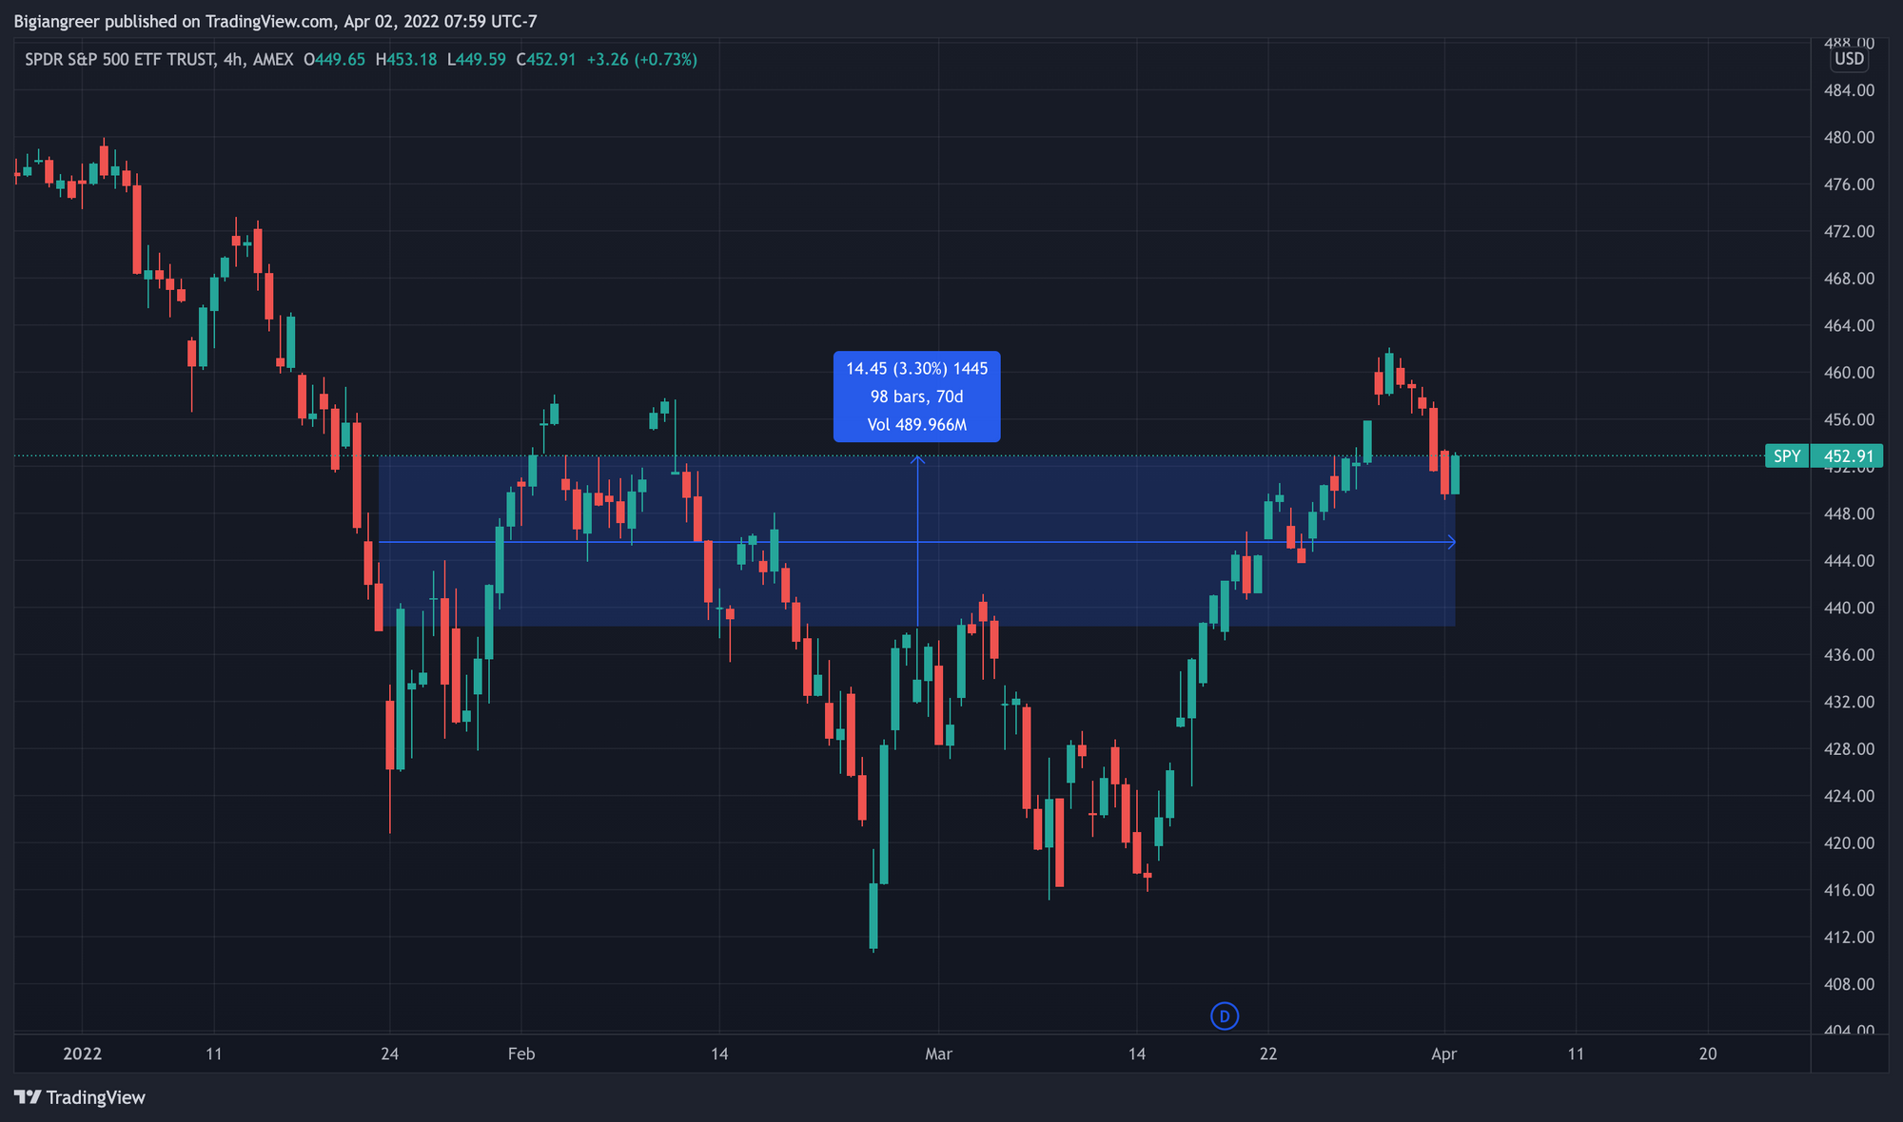Click the 'Feb' label on time axis
1903x1122 pixels.
coord(521,1054)
